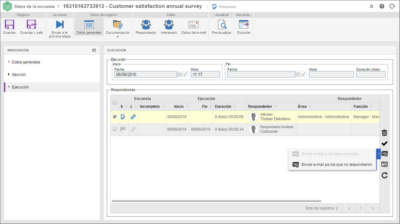Screen dimensions: 400x224
Task: Click the e-mail view icon below send e-mail
Action: click(x=384, y=165)
